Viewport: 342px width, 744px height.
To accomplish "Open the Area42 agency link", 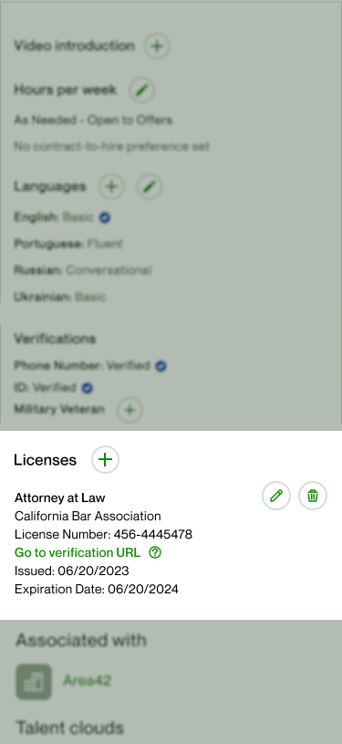I will coord(87,680).
